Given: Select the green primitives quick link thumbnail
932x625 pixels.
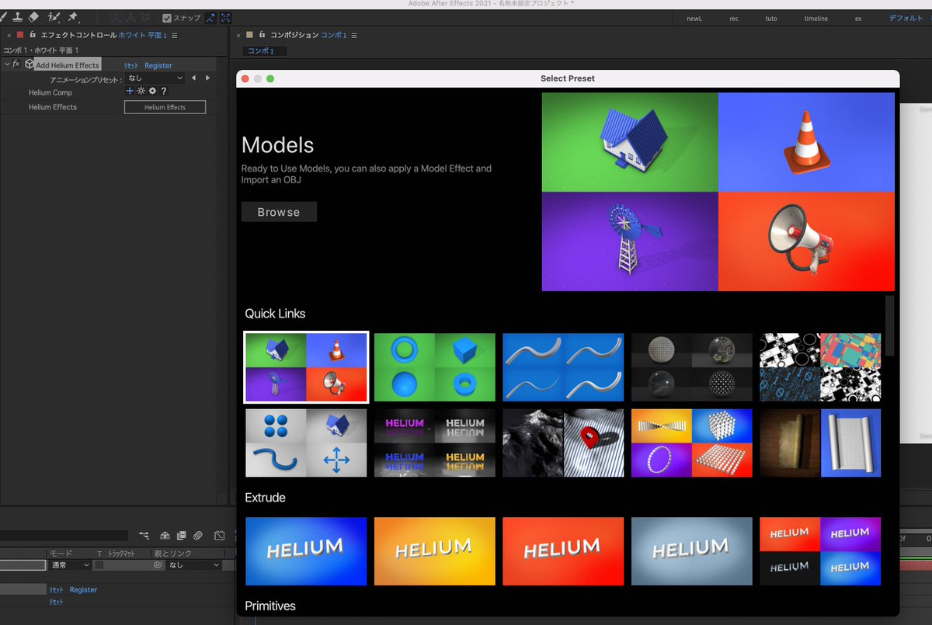Looking at the screenshot, I should click(x=435, y=367).
